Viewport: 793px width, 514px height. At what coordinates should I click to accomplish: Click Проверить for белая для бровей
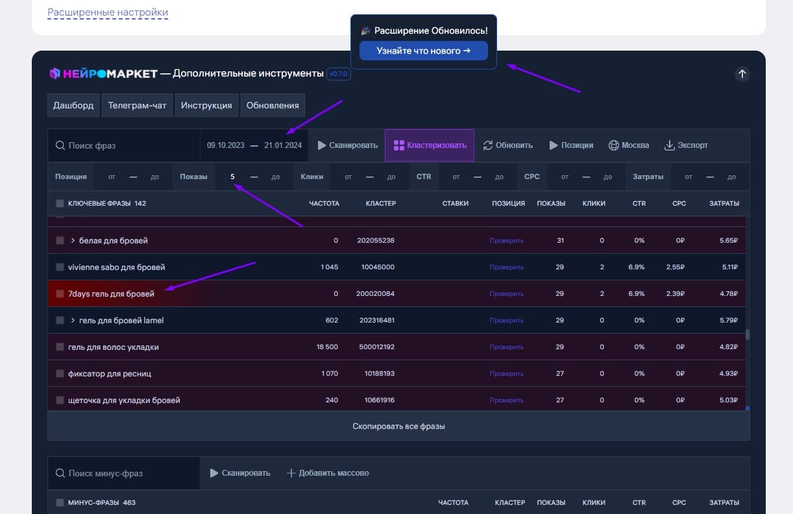point(506,241)
